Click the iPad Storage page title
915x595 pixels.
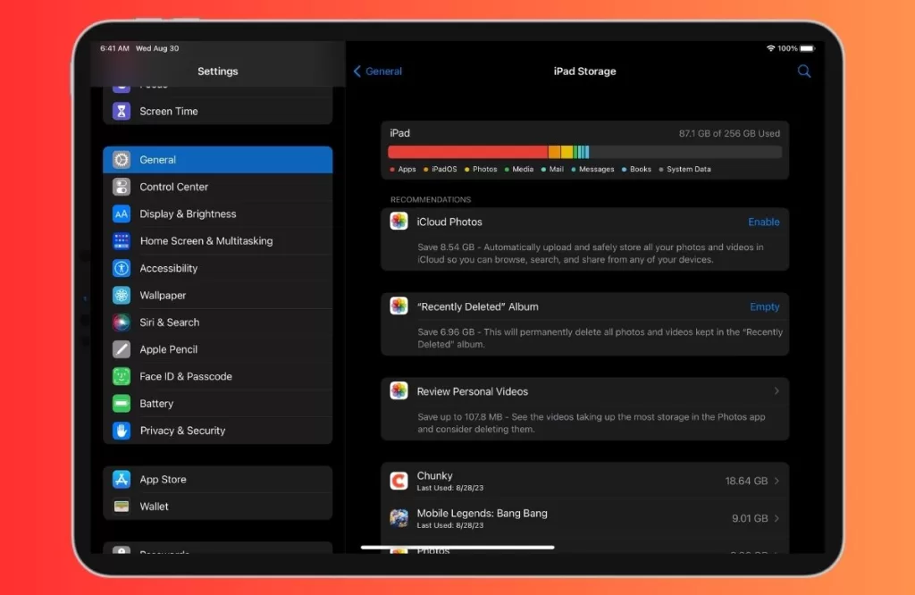pos(584,71)
